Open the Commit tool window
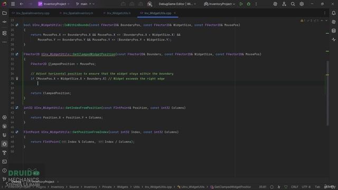The width and height of the screenshot is (338, 190). point(4,22)
